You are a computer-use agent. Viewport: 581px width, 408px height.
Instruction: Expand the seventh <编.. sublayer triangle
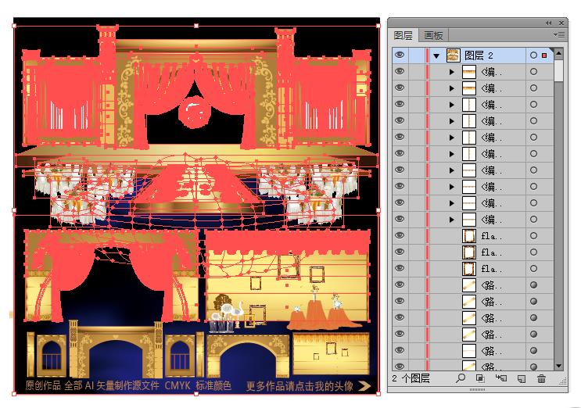click(451, 170)
